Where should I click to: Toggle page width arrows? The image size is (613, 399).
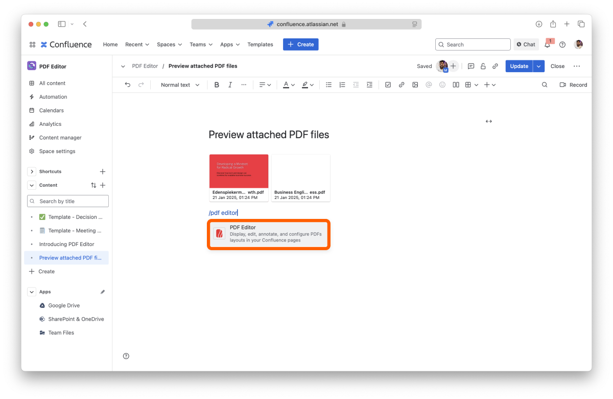[x=489, y=121]
